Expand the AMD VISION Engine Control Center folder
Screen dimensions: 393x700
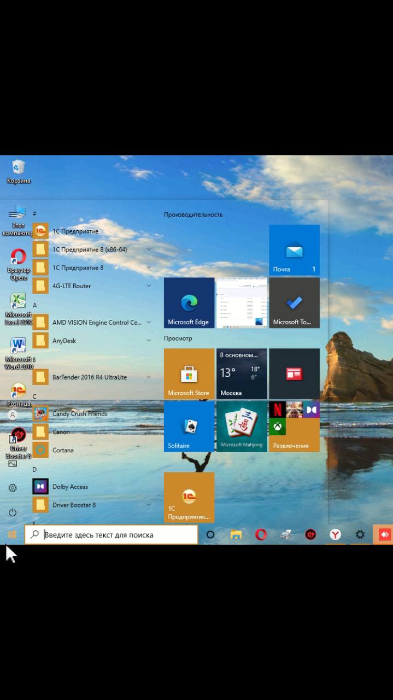click(92, 323)
